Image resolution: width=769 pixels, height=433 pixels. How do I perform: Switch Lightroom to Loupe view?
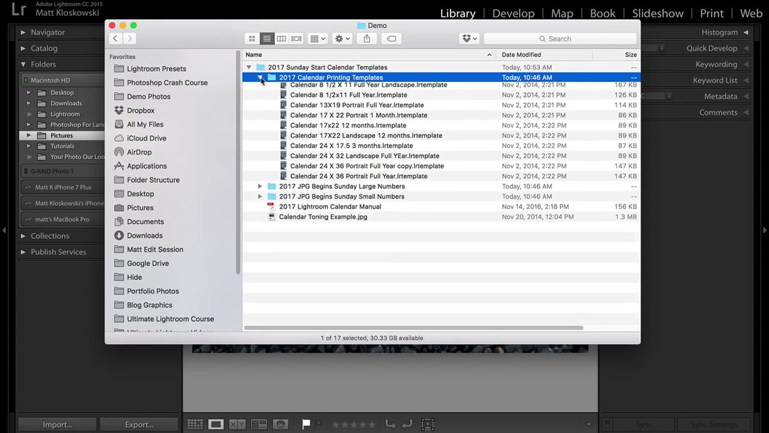coord(216,424)
